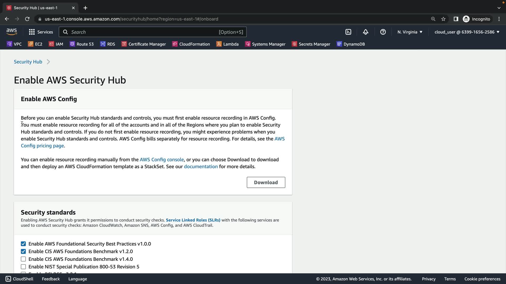Open the Secrets Manager bookmark shortcut
Viewport: 506px width, 284px height.
tap(311, 44)
